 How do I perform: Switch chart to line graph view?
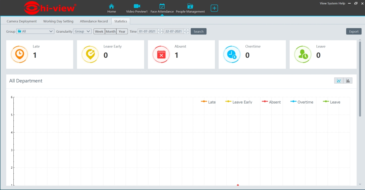(x=339, y=81)
